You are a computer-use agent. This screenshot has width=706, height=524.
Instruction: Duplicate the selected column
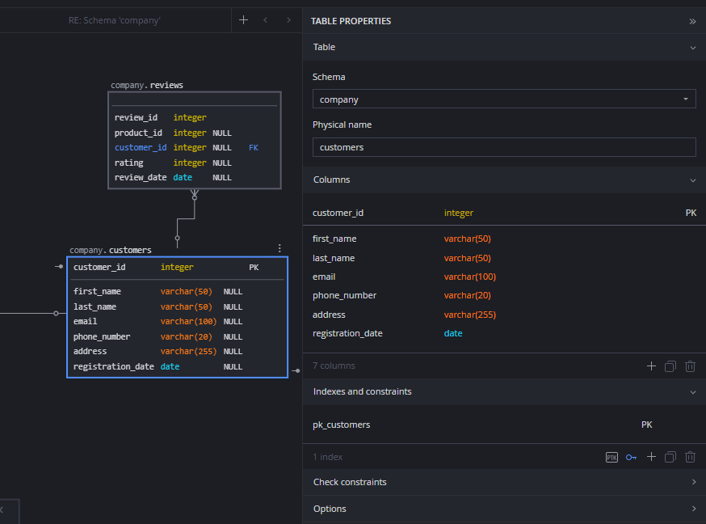[670, 366]
